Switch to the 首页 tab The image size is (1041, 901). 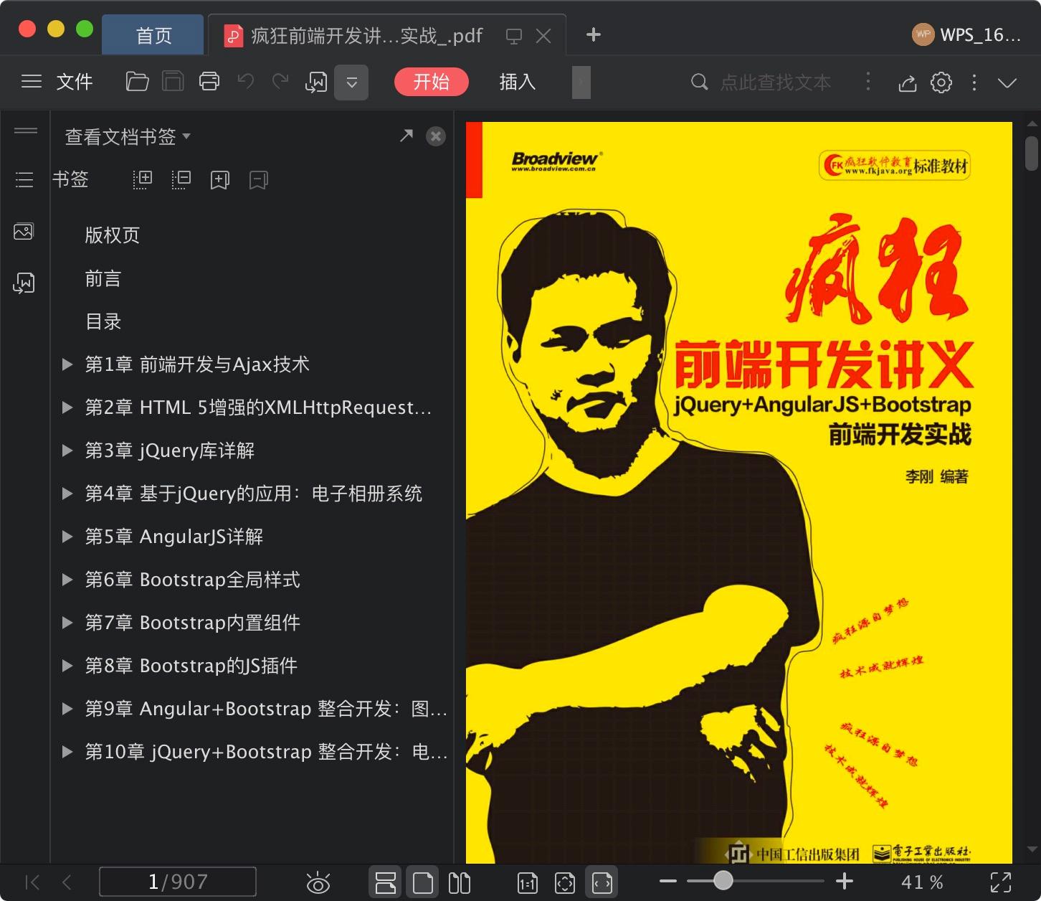153,35
